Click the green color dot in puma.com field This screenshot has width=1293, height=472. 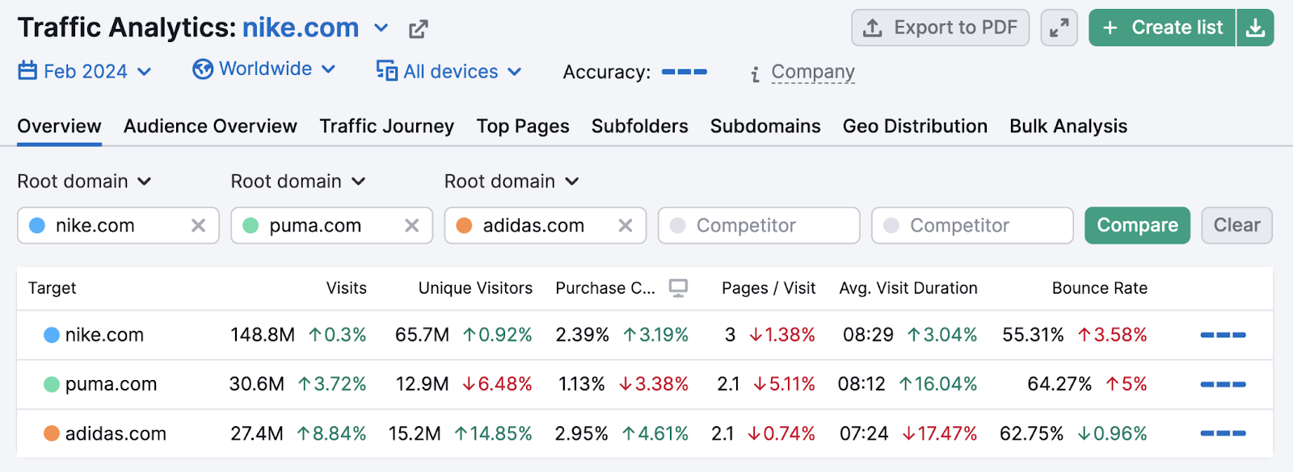[x=251, y=226]
